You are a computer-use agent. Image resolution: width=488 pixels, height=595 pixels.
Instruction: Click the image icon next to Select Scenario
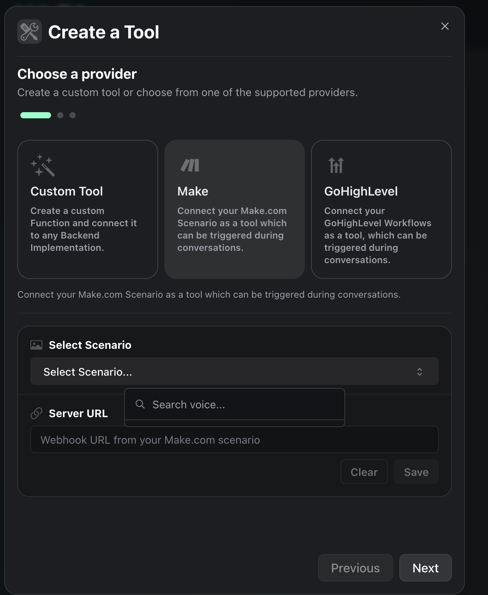click(x=36, y=345)
